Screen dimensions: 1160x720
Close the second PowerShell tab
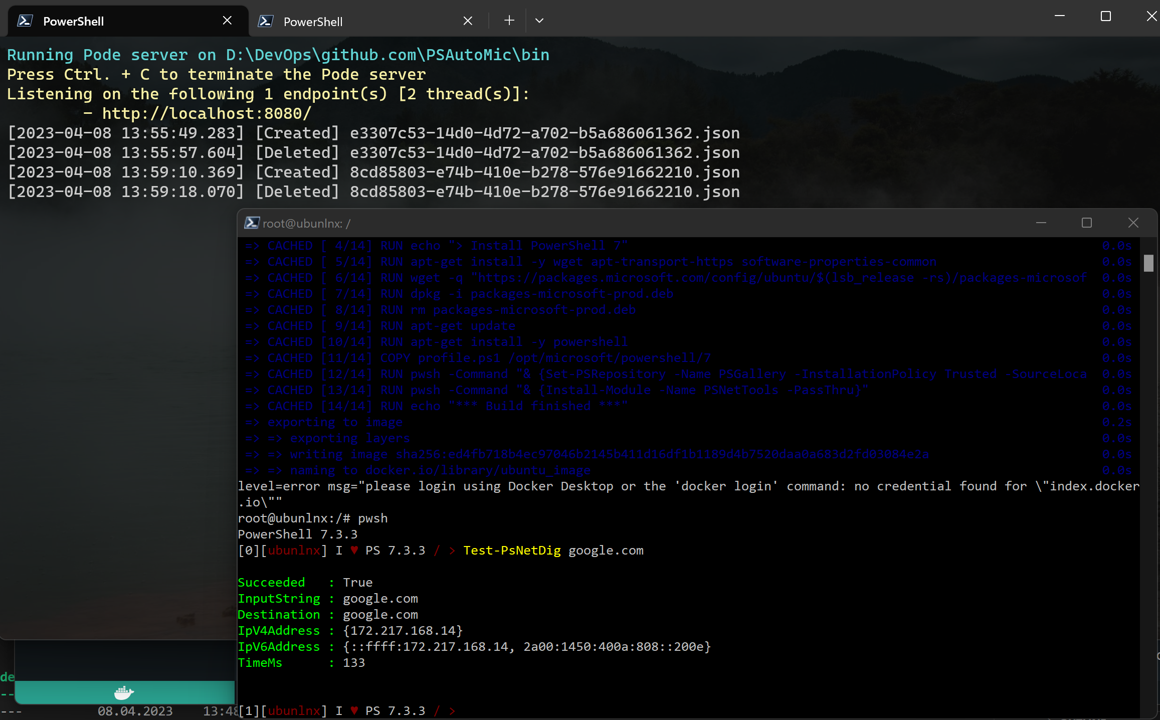coord(467,21)
